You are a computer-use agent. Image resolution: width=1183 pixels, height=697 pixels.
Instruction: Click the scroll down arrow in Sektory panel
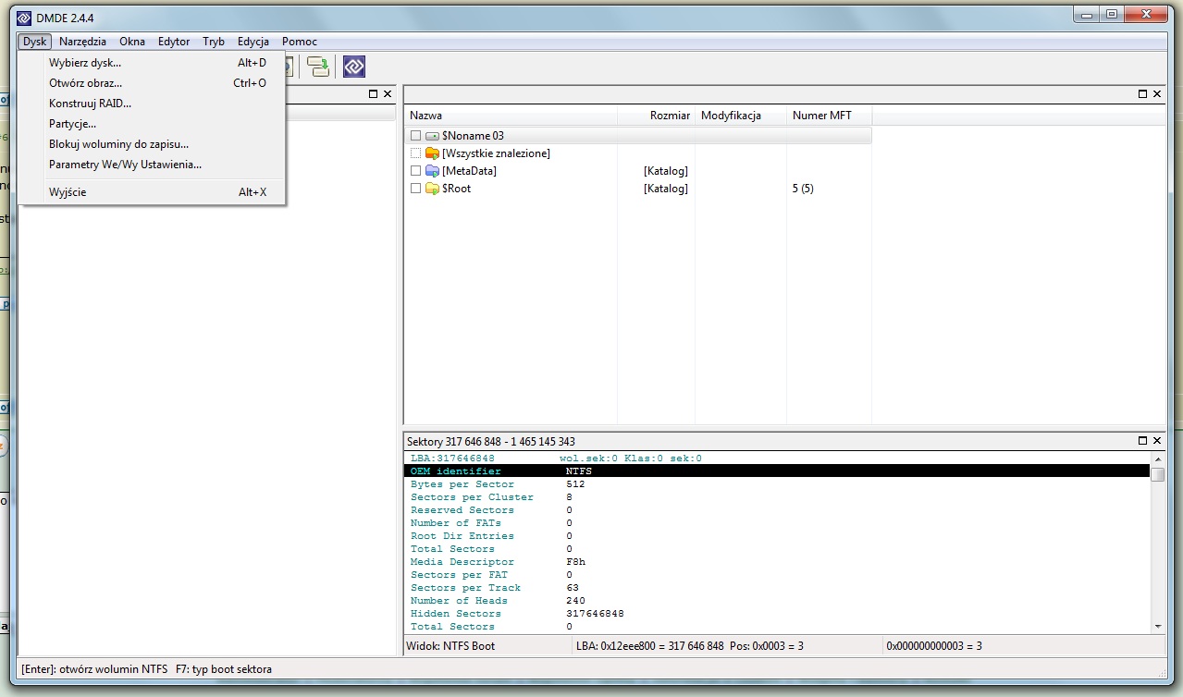[x=1158, y=626]
